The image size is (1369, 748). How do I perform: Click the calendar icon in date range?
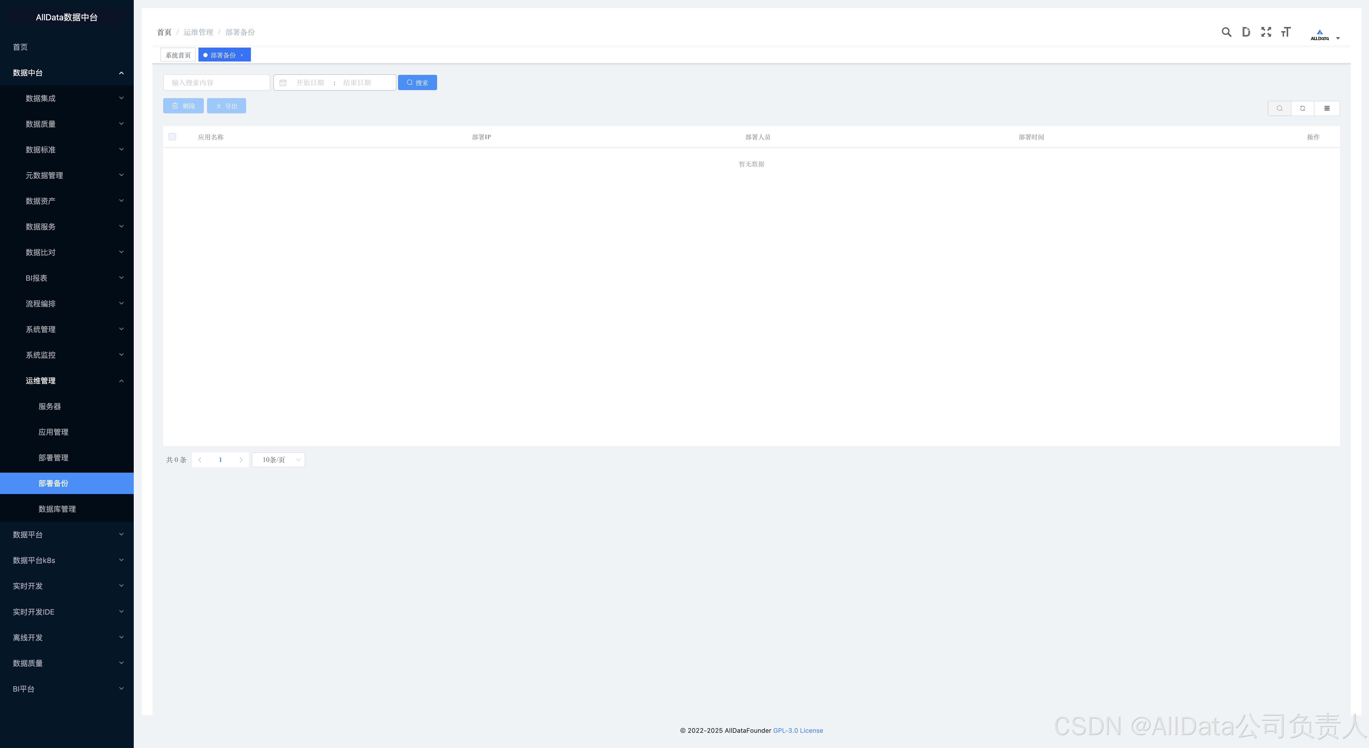coord(283,83)
